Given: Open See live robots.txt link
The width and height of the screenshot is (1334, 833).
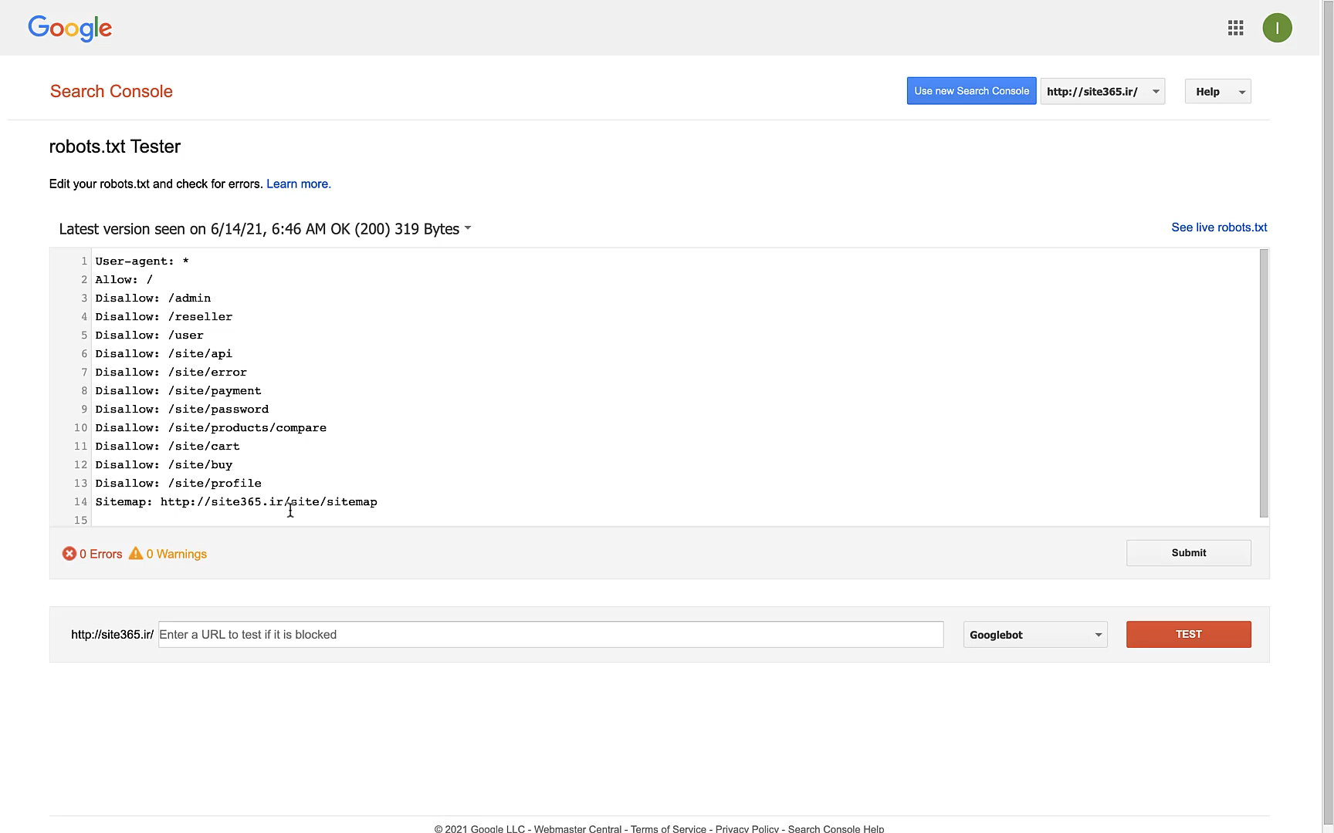Looking at the screenshot, I should [1219, 228].
